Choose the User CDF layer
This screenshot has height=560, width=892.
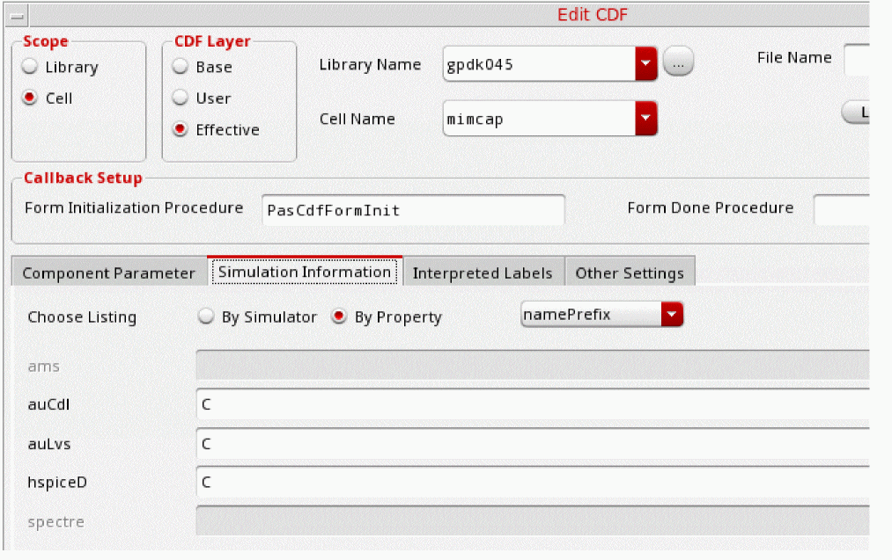[181, 98]
